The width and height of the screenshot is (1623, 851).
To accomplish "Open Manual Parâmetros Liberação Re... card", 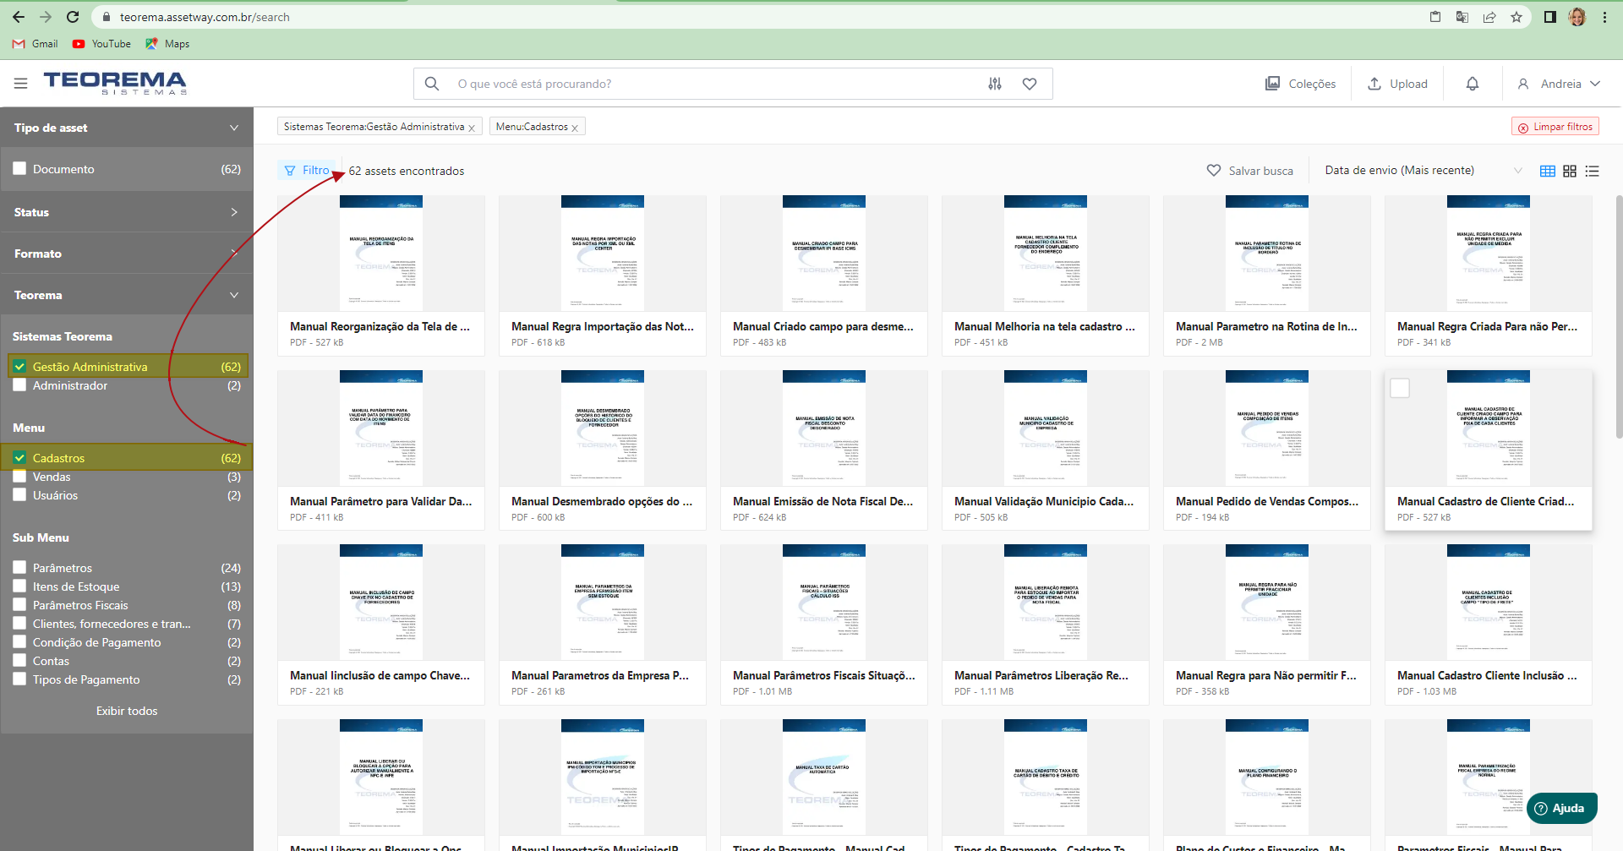I will pos(1046,625).
